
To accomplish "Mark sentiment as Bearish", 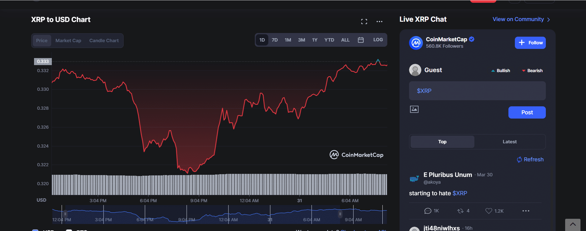I will pos(532,71).
